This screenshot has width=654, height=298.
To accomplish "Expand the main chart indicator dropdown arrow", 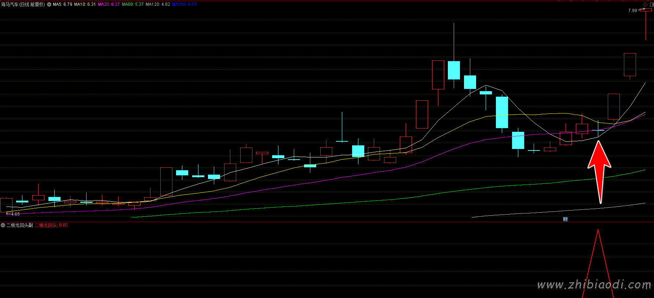I will click(49, 4).
